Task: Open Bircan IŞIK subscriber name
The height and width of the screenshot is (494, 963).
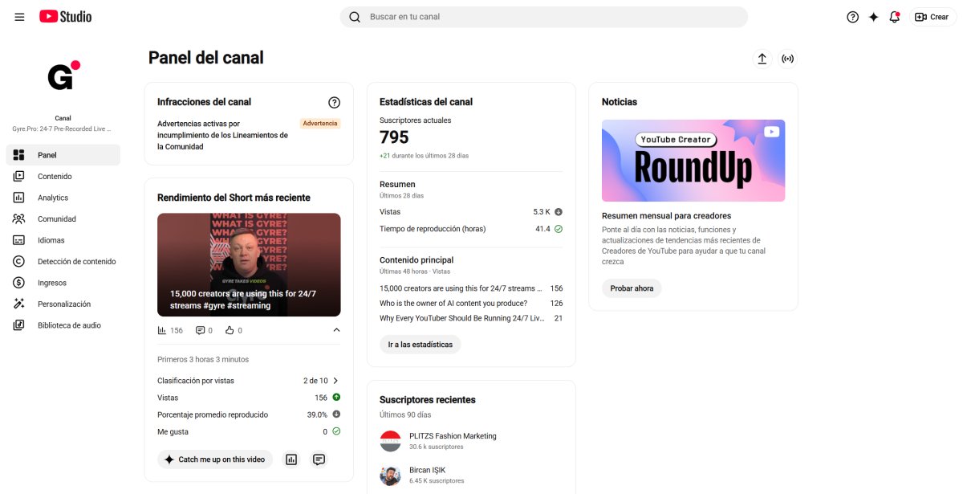Action: tap(427, 470)
